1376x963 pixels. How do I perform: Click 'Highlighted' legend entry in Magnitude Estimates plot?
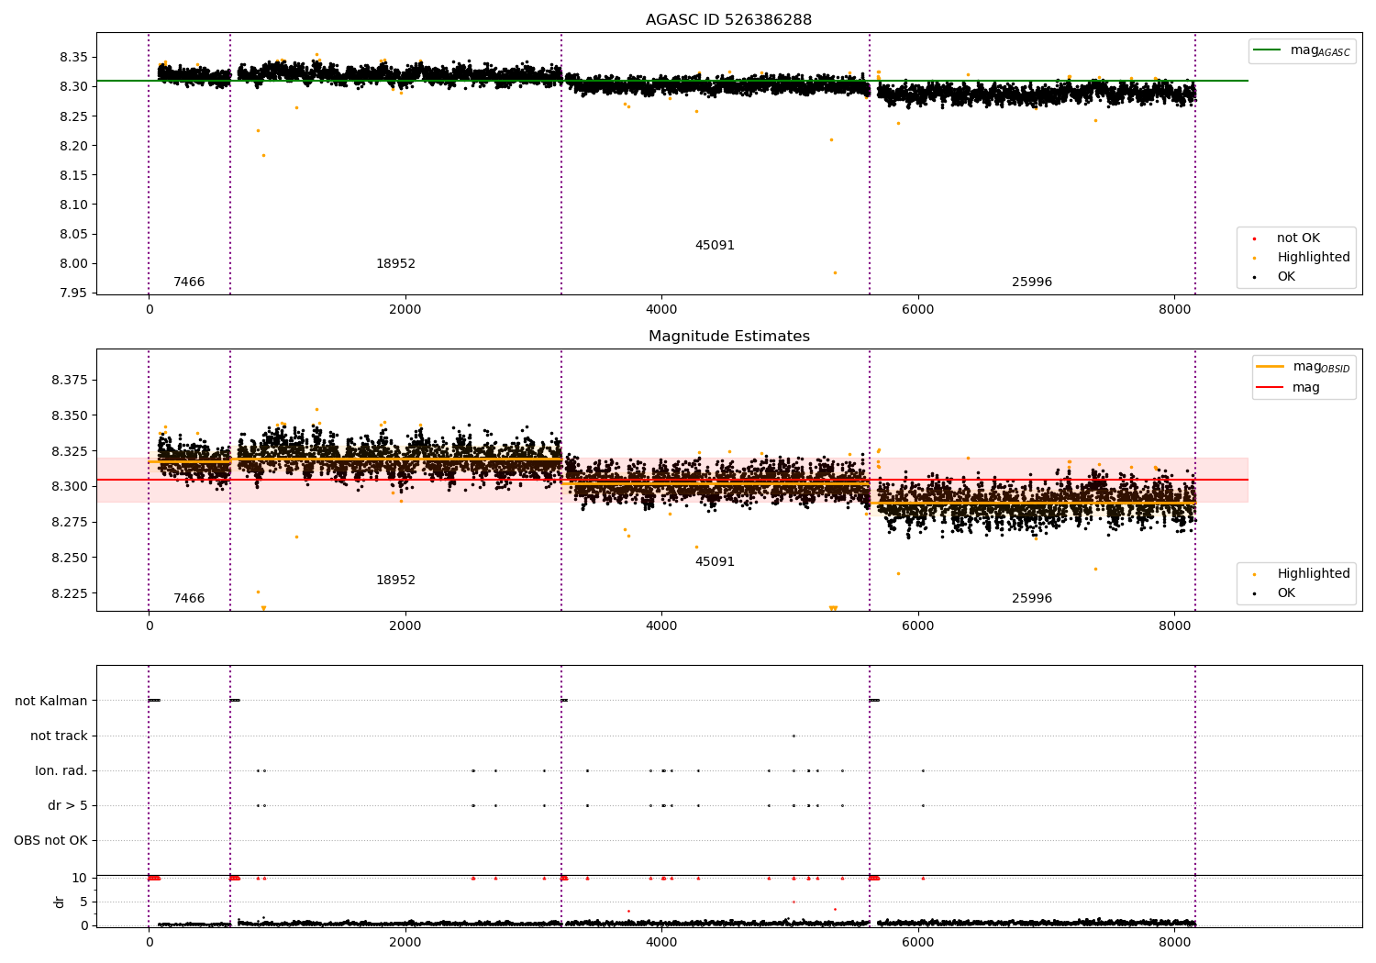tap(1302, 574)
